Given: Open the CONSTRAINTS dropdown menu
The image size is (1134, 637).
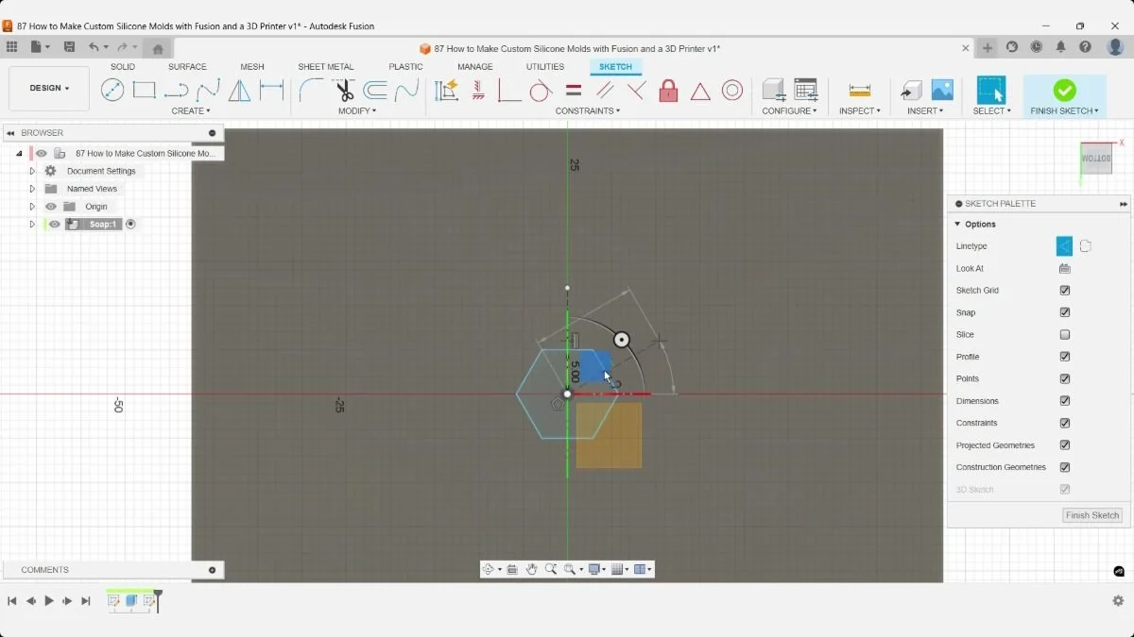Looking at the screenshot, I should pyautogui.click(x=588, y=111).
